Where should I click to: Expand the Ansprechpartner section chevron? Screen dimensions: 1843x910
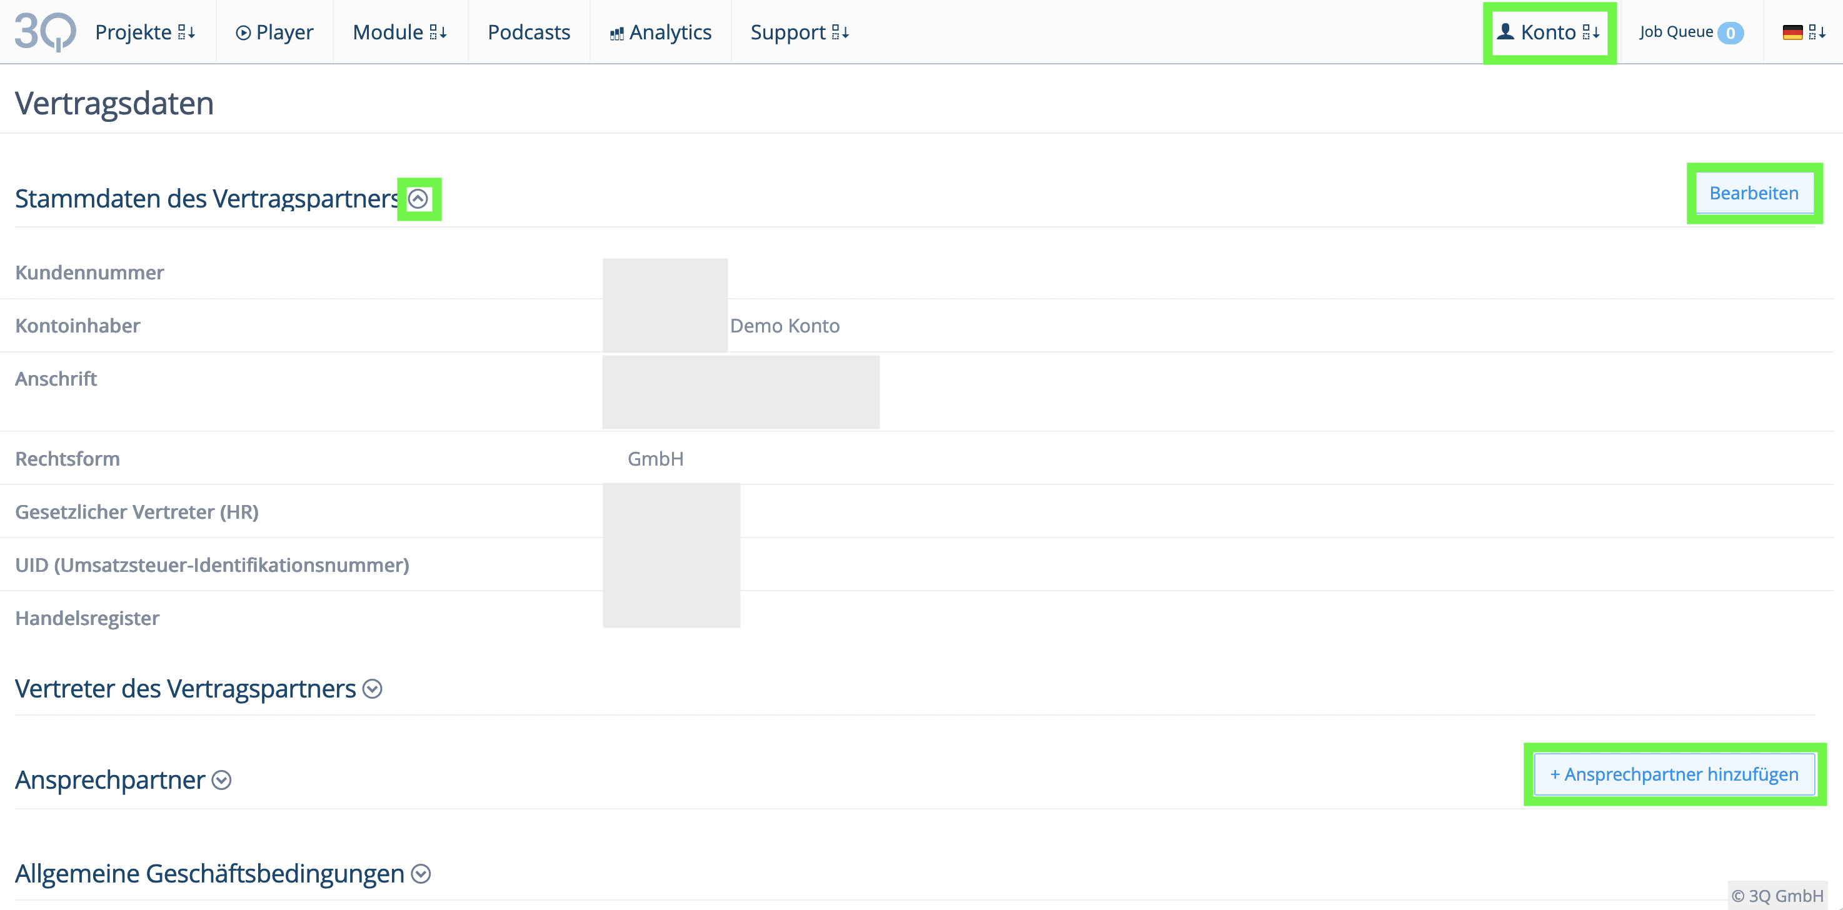pos(222,780)
